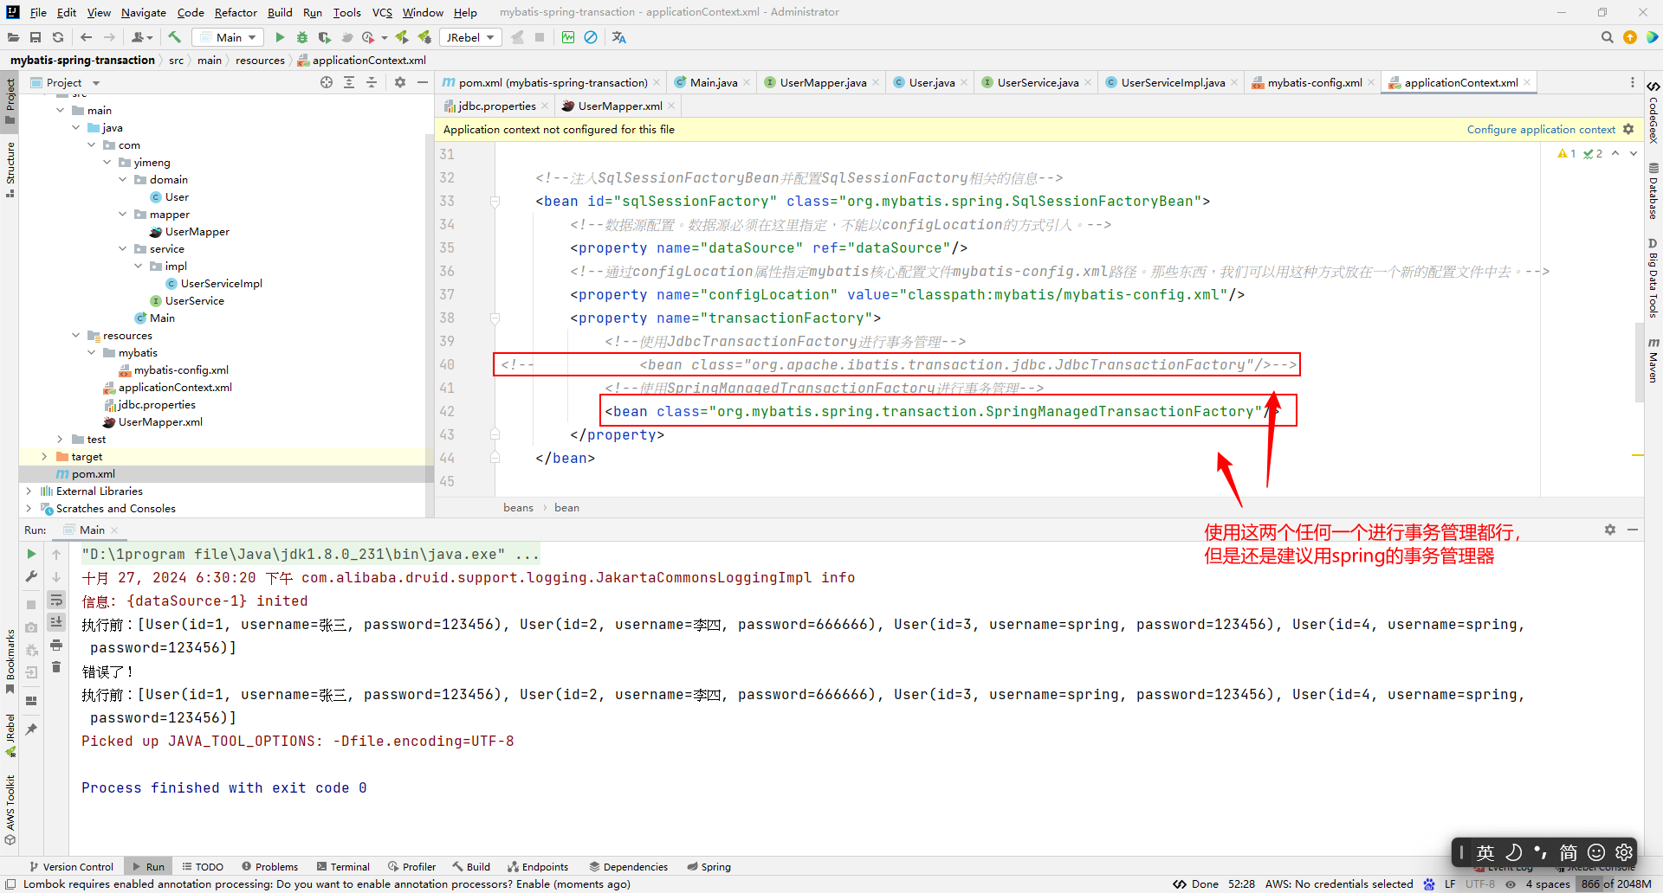Click the JRebel run rocket icon

tap(402, 37)
